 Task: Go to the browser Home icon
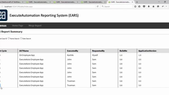click(153, 6)
